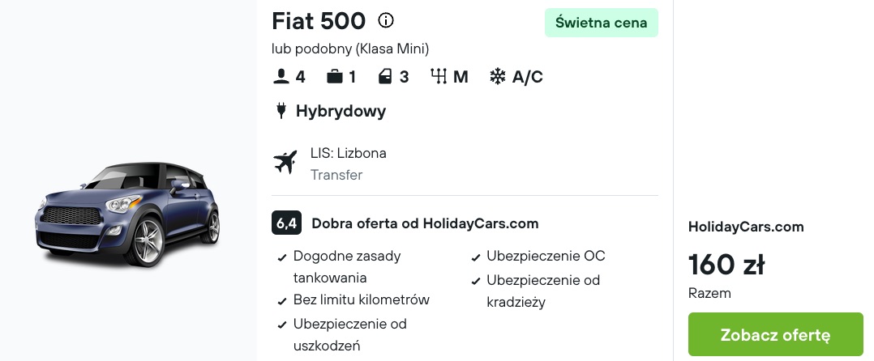Open the Fiat 500 title
Image resolution: width=874 pixels, height=361 pixels.
point(319,21)
